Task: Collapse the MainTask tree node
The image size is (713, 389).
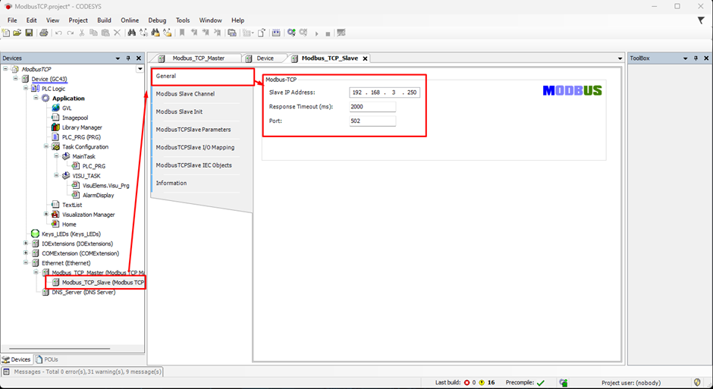Action: click(56, 156)
